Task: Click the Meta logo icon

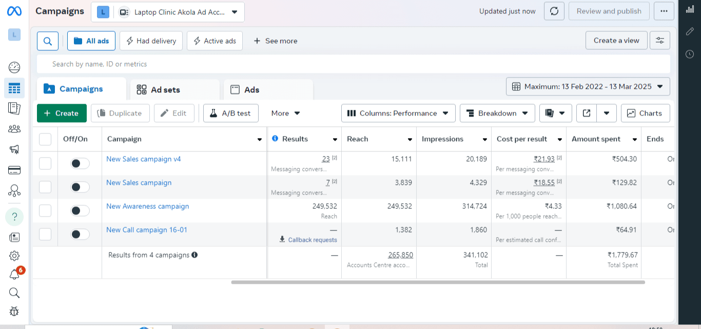Action: click(14, 11)
